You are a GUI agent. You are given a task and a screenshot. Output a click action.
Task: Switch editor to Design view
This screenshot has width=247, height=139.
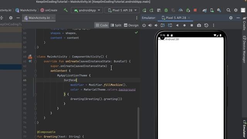[x=131, y=25]
